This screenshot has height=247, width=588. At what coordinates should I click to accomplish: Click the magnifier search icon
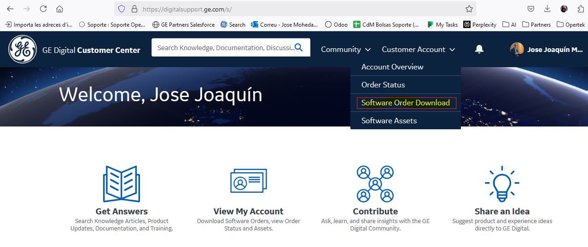pos(299,47)
